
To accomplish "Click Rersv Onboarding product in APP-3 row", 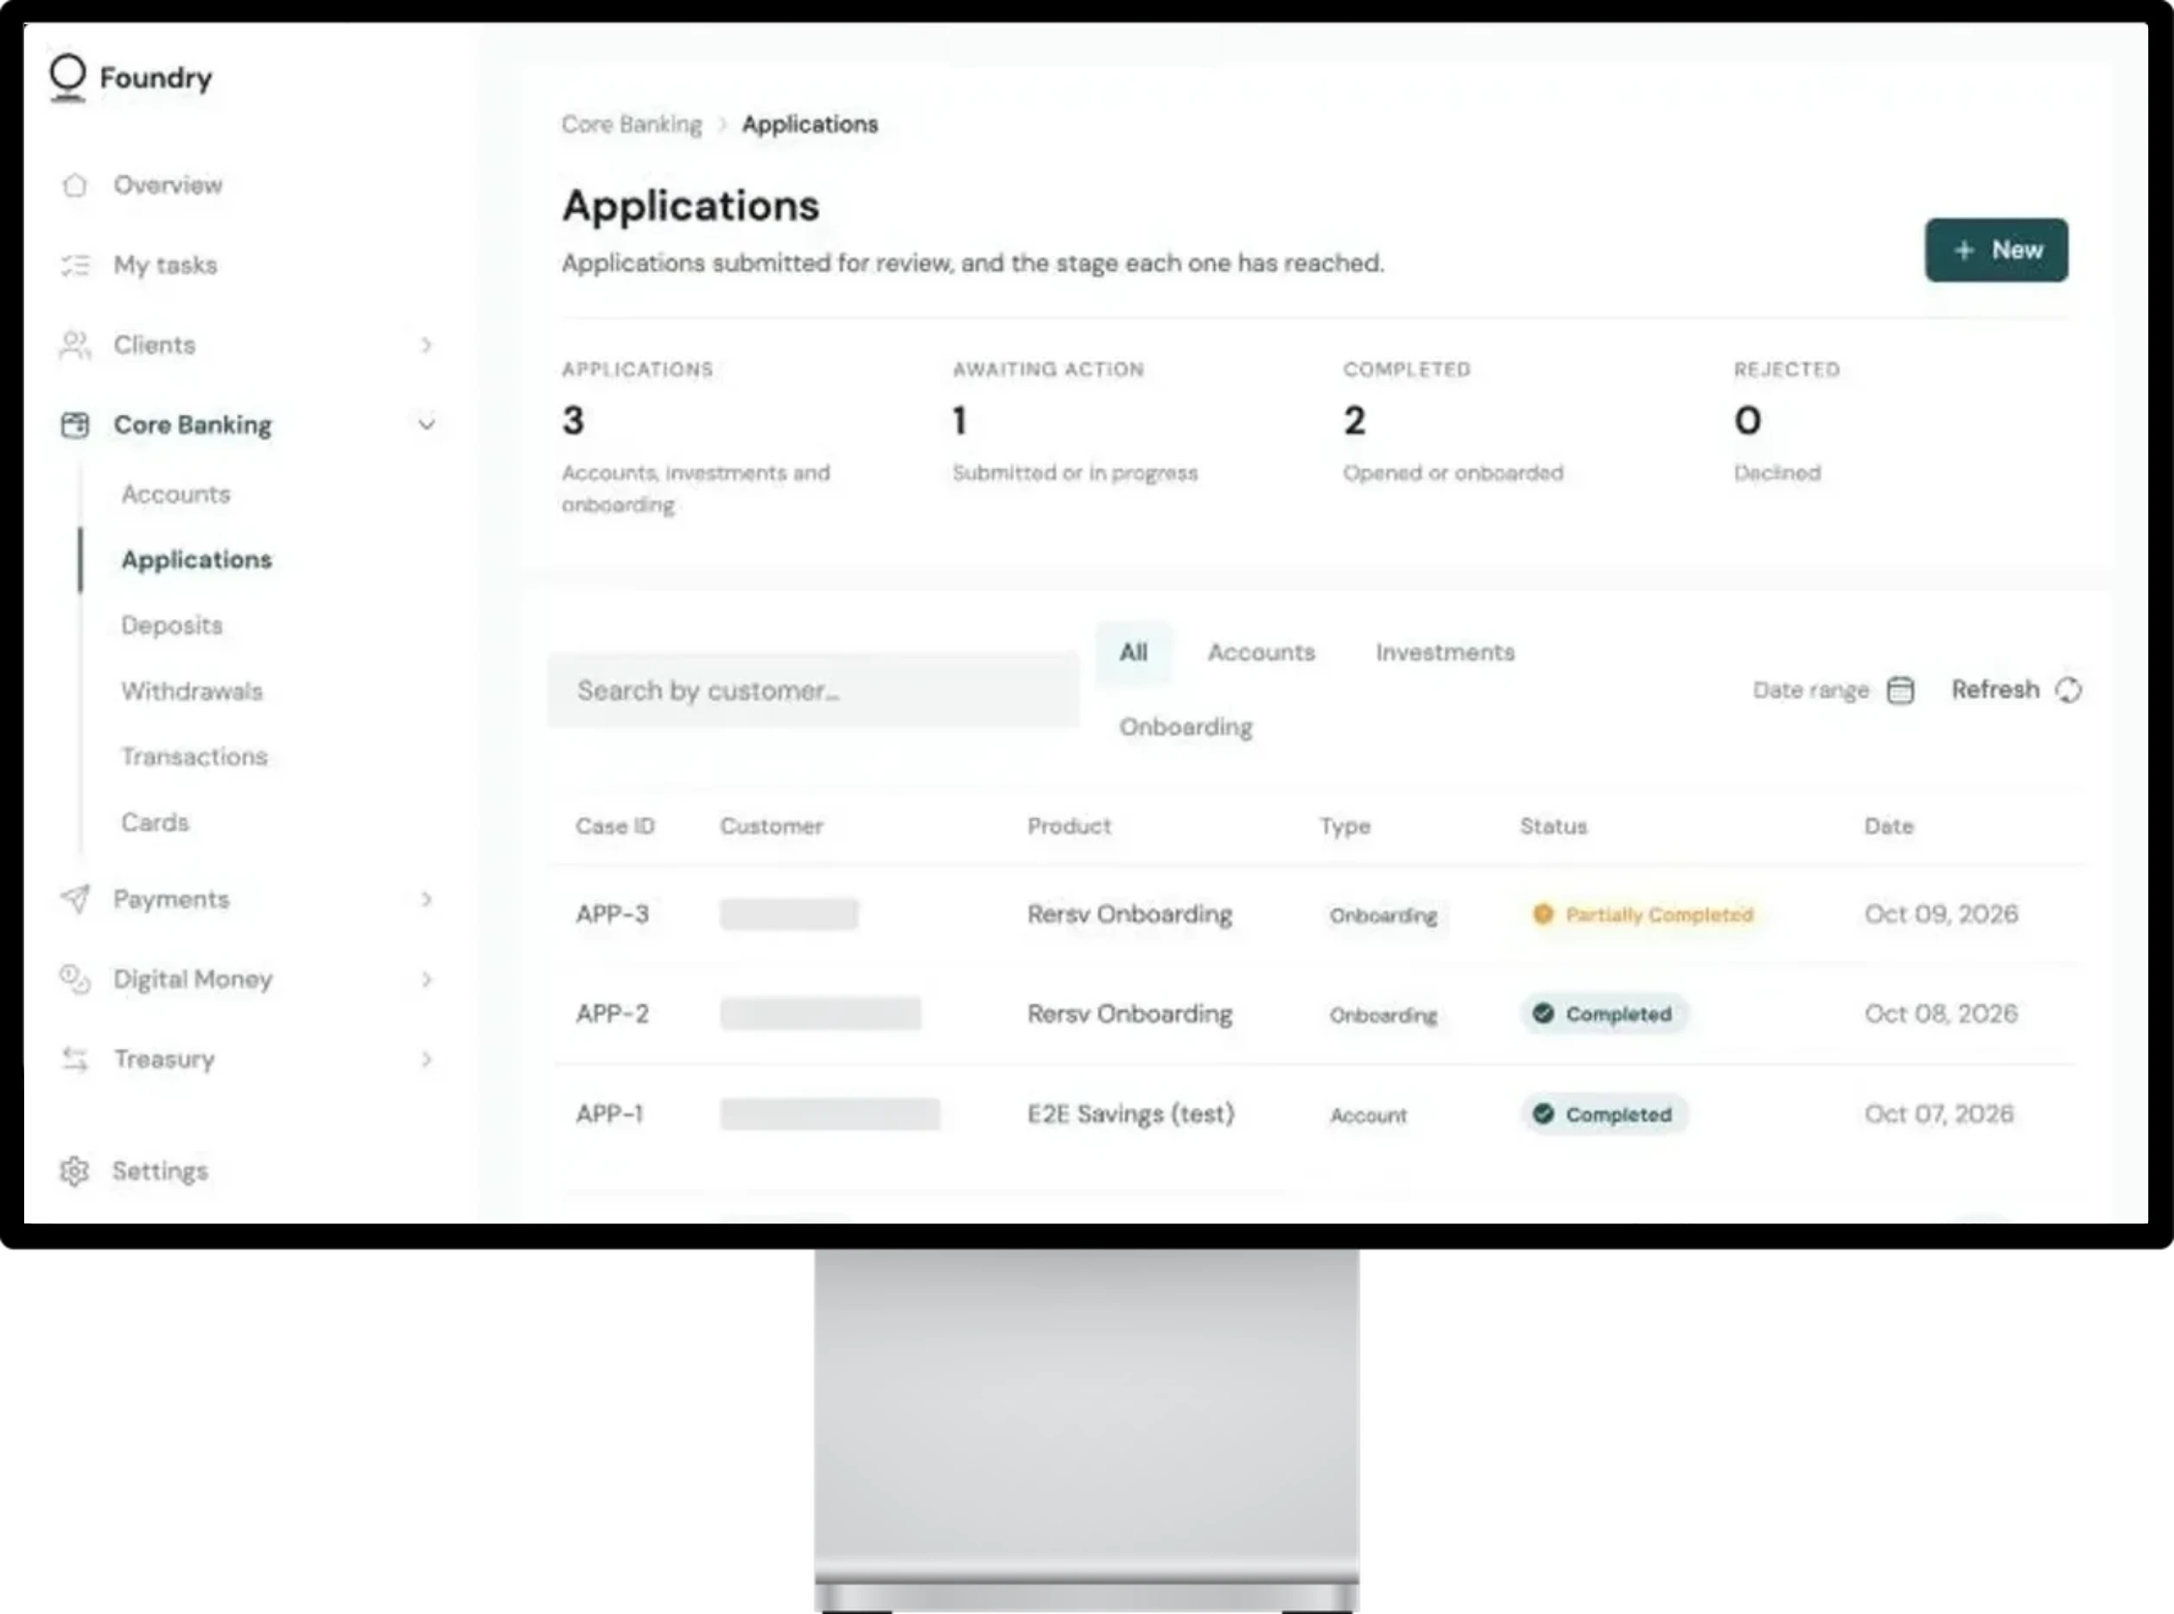I will tap(1129, 914).
